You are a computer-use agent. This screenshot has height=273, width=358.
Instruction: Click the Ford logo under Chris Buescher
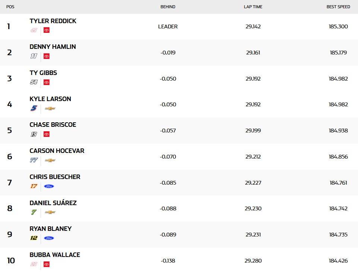click(x=49, y=186)
